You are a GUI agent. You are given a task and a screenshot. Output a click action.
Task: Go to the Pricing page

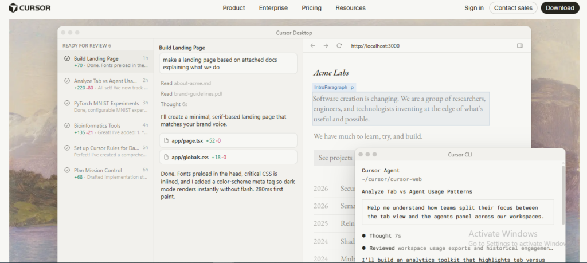(x=311, y=8)
